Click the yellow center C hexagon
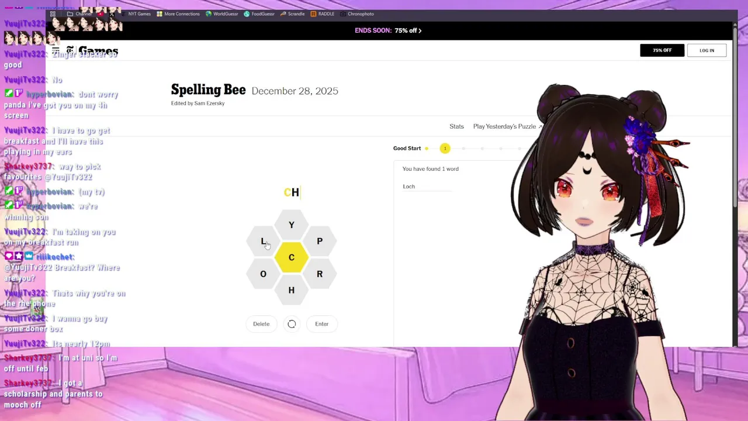Image resolution: width=748 pixels, height=421 pixels. pyautogui.click(x=291, y=257)
